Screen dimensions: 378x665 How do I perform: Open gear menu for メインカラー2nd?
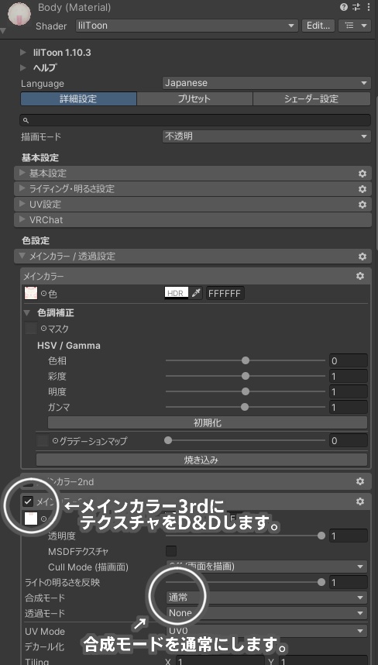coord(360,481)
